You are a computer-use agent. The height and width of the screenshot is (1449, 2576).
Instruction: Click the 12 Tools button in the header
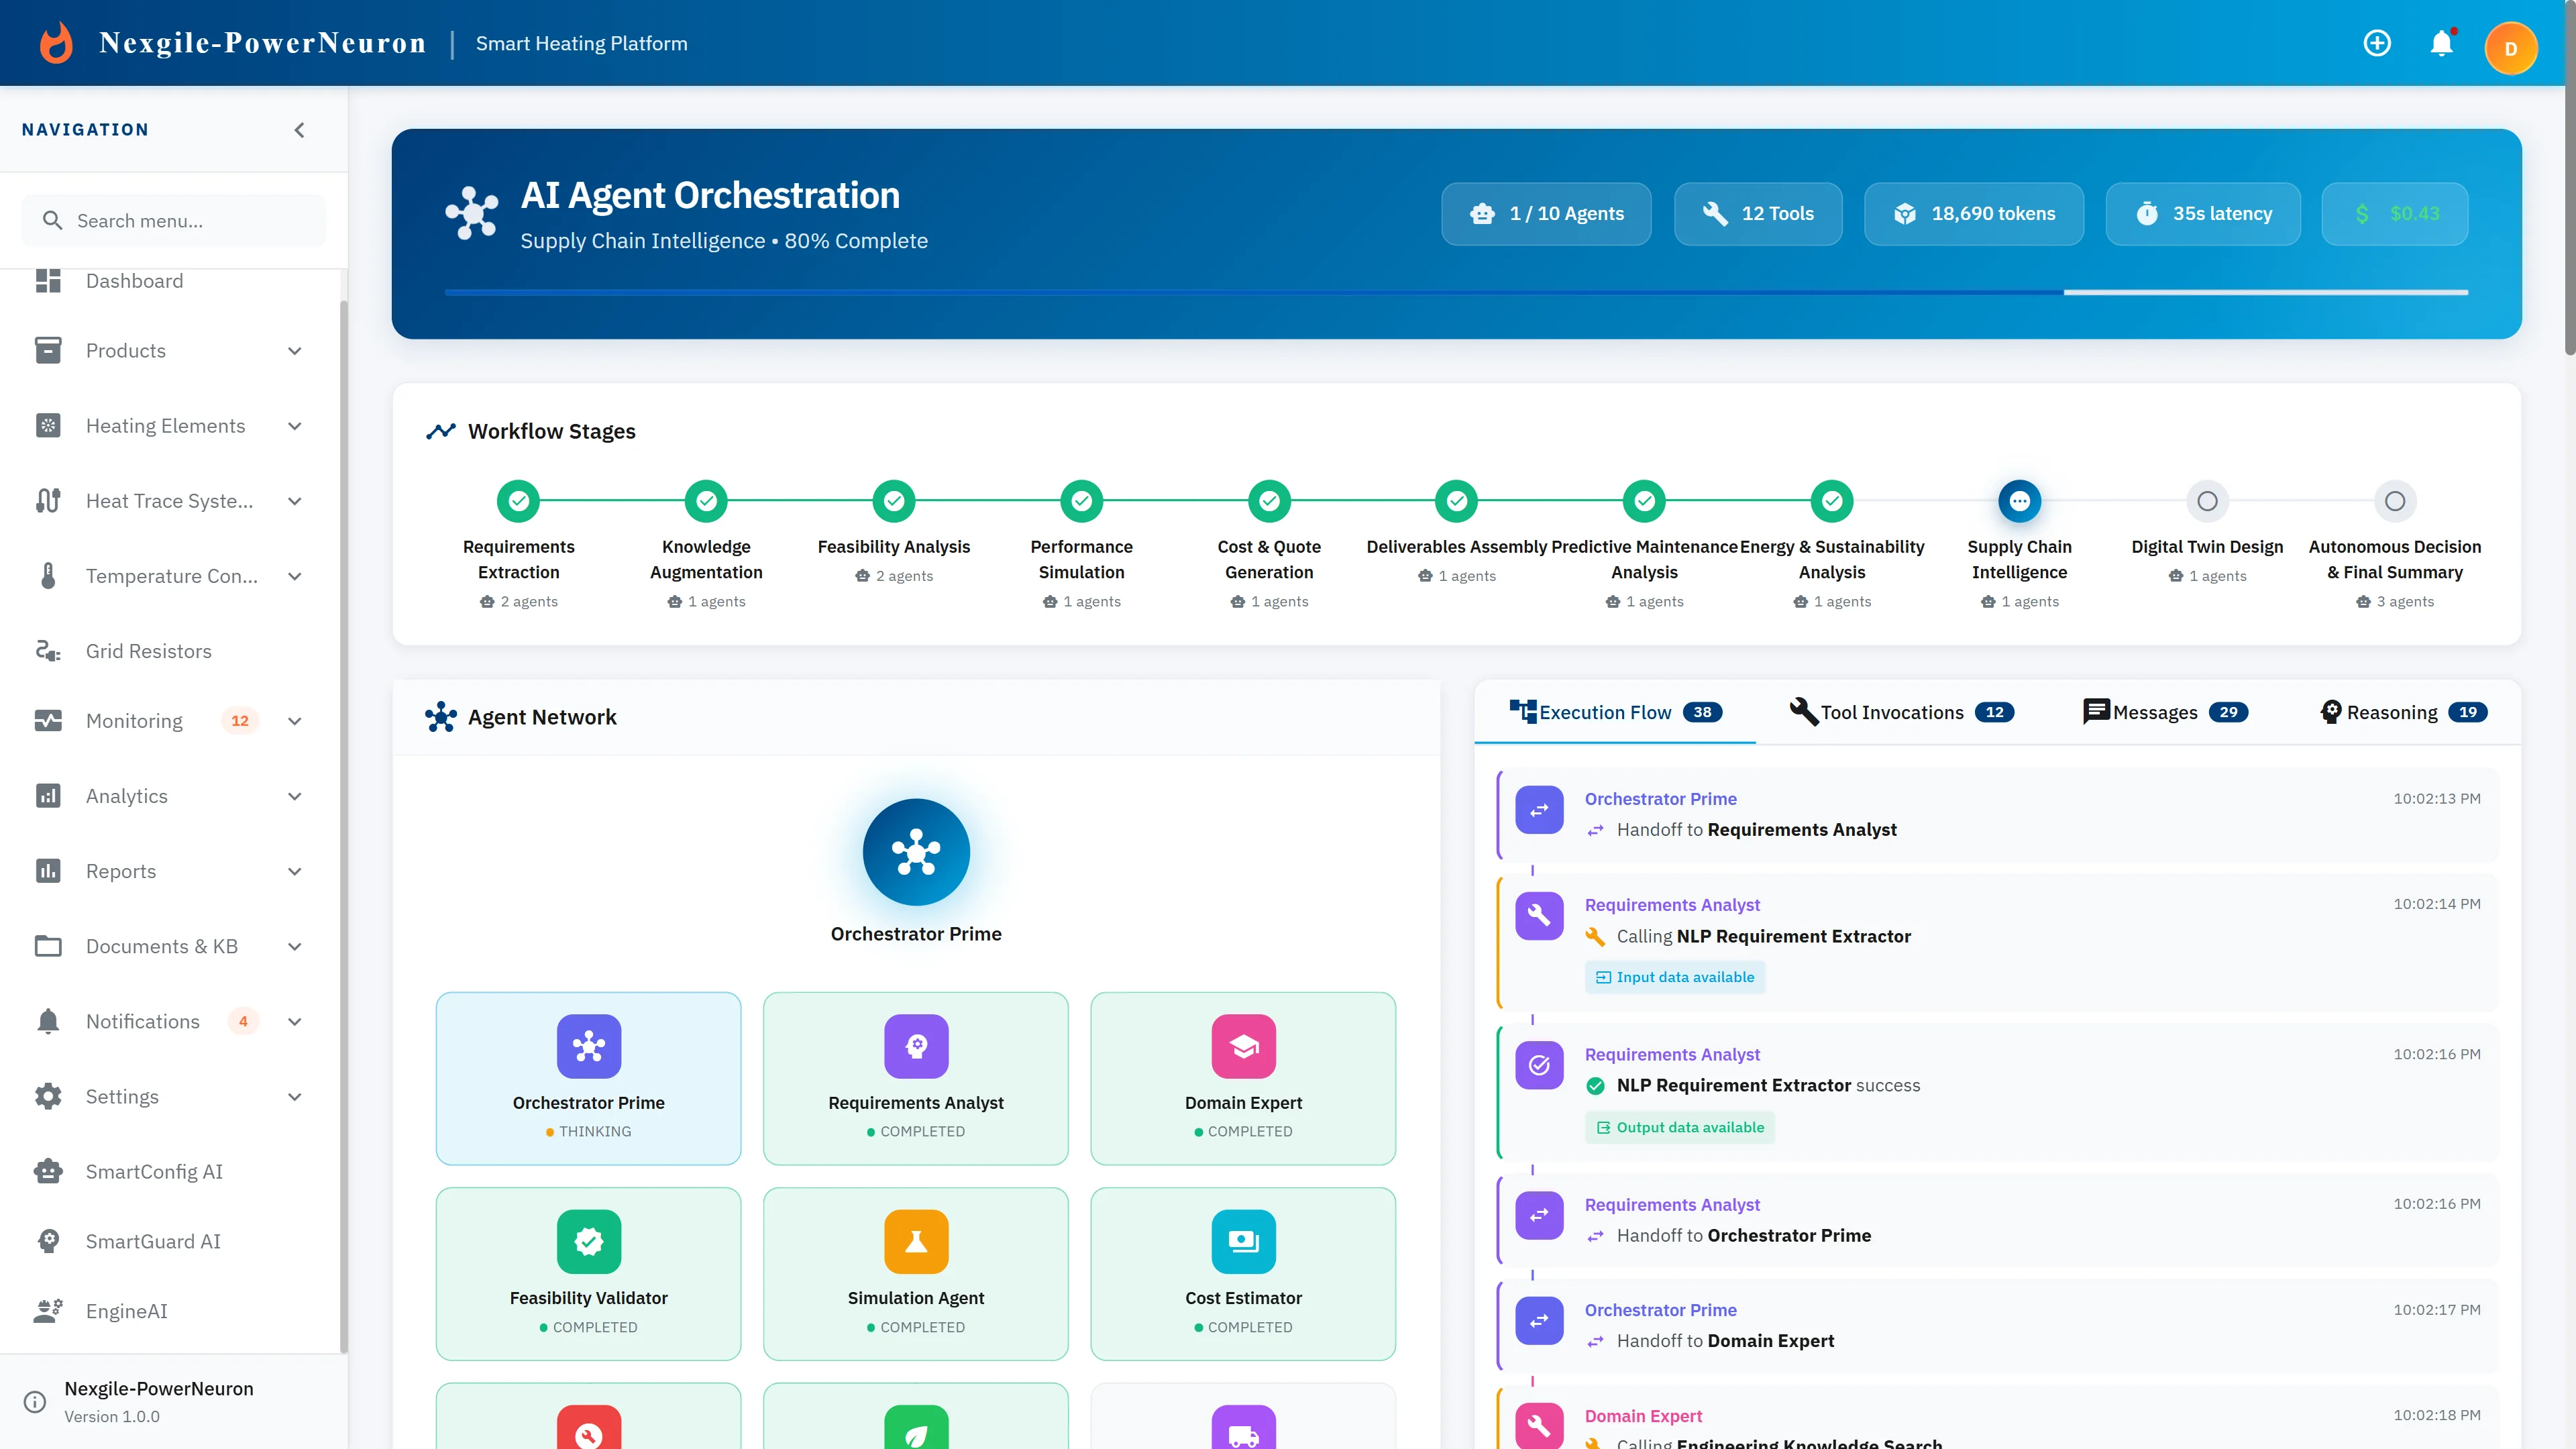point(1758,213)
